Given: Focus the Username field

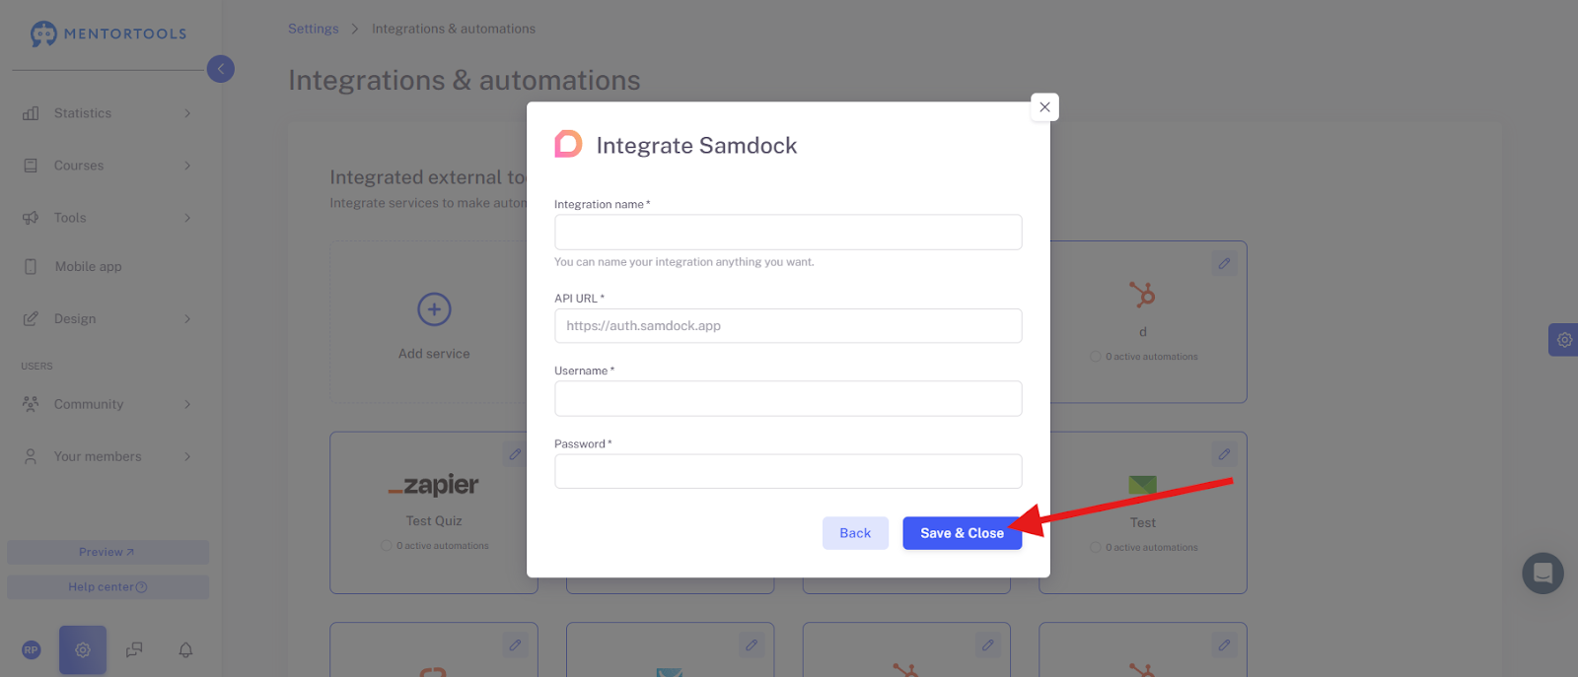Looking at the screenshot, I should coord(788,399).
